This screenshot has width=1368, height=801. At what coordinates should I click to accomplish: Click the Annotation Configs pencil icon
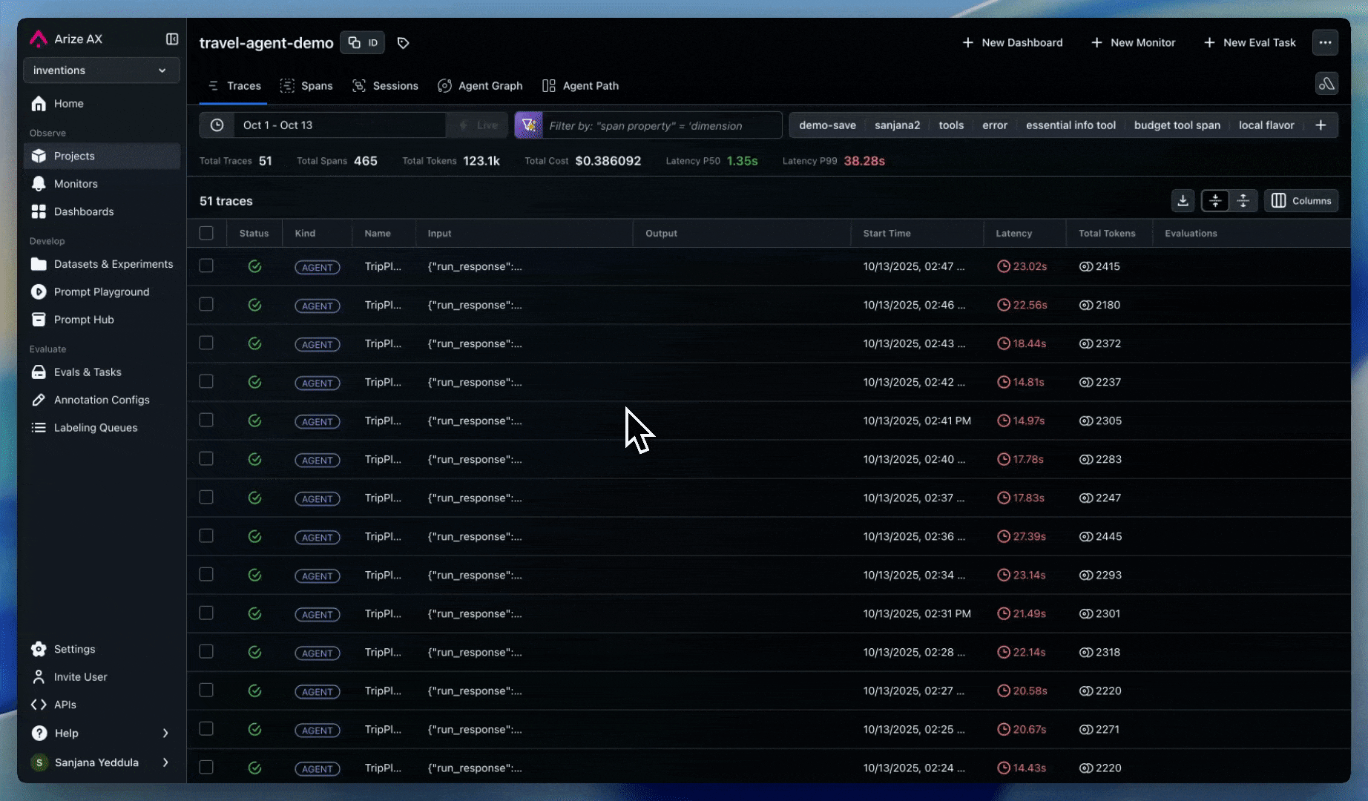pos(39,400)
